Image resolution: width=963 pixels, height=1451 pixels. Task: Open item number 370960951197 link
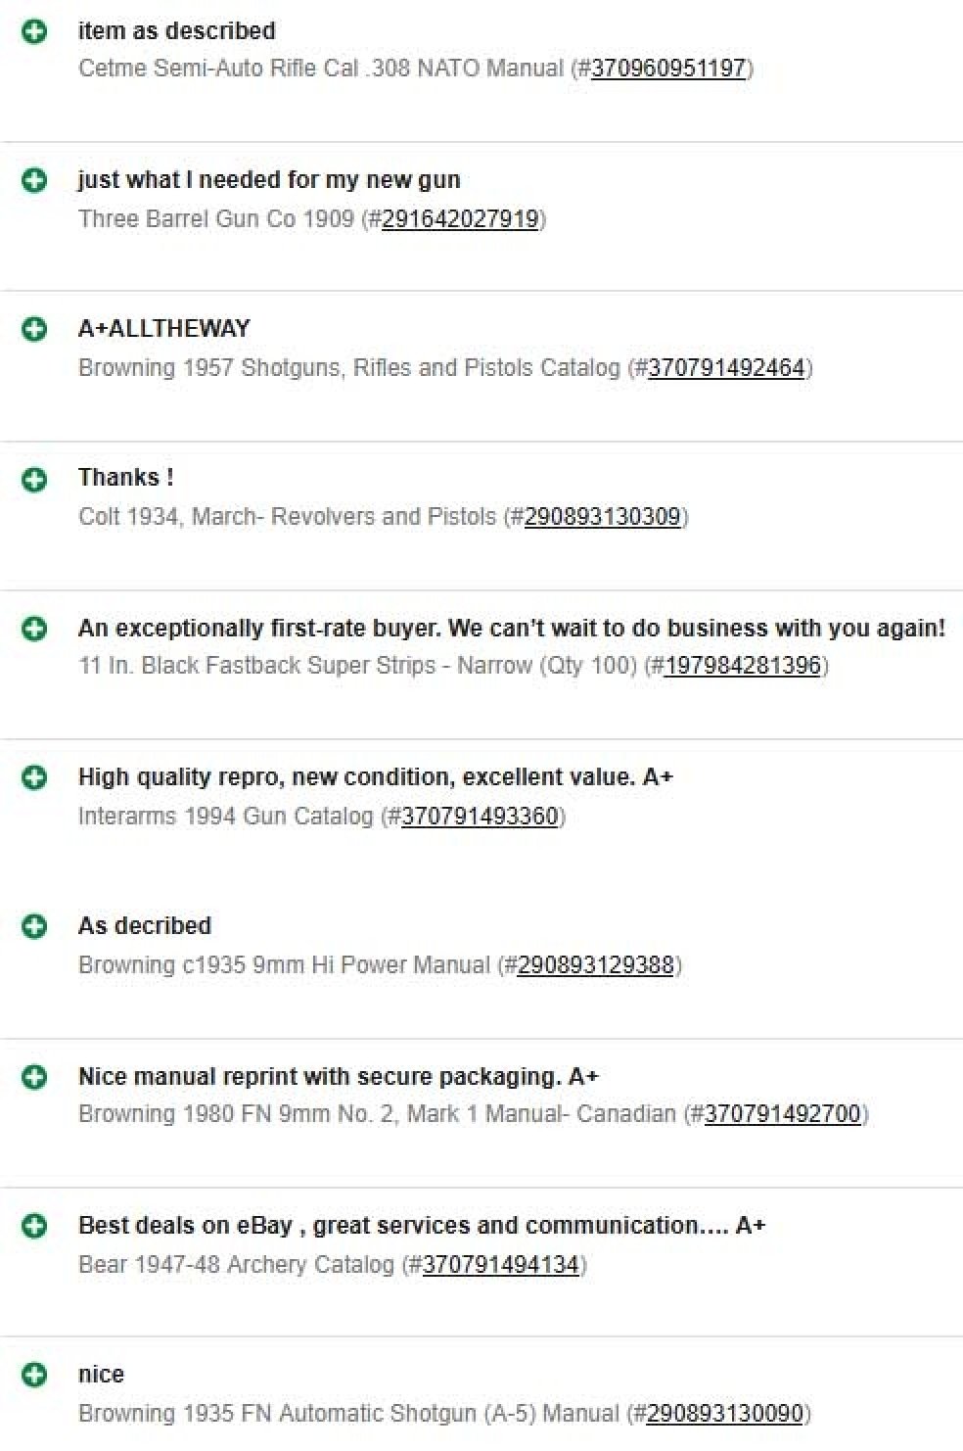coord(668,69)
